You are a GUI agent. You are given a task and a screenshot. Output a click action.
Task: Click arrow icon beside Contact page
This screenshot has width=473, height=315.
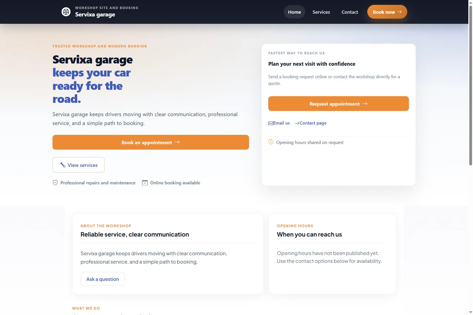pos(297,123)
